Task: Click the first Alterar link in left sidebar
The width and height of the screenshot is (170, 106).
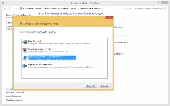Action: coord(9,23)
